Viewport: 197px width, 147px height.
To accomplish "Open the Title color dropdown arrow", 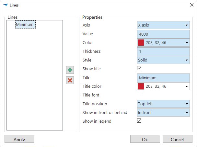I will pos(187,86).
